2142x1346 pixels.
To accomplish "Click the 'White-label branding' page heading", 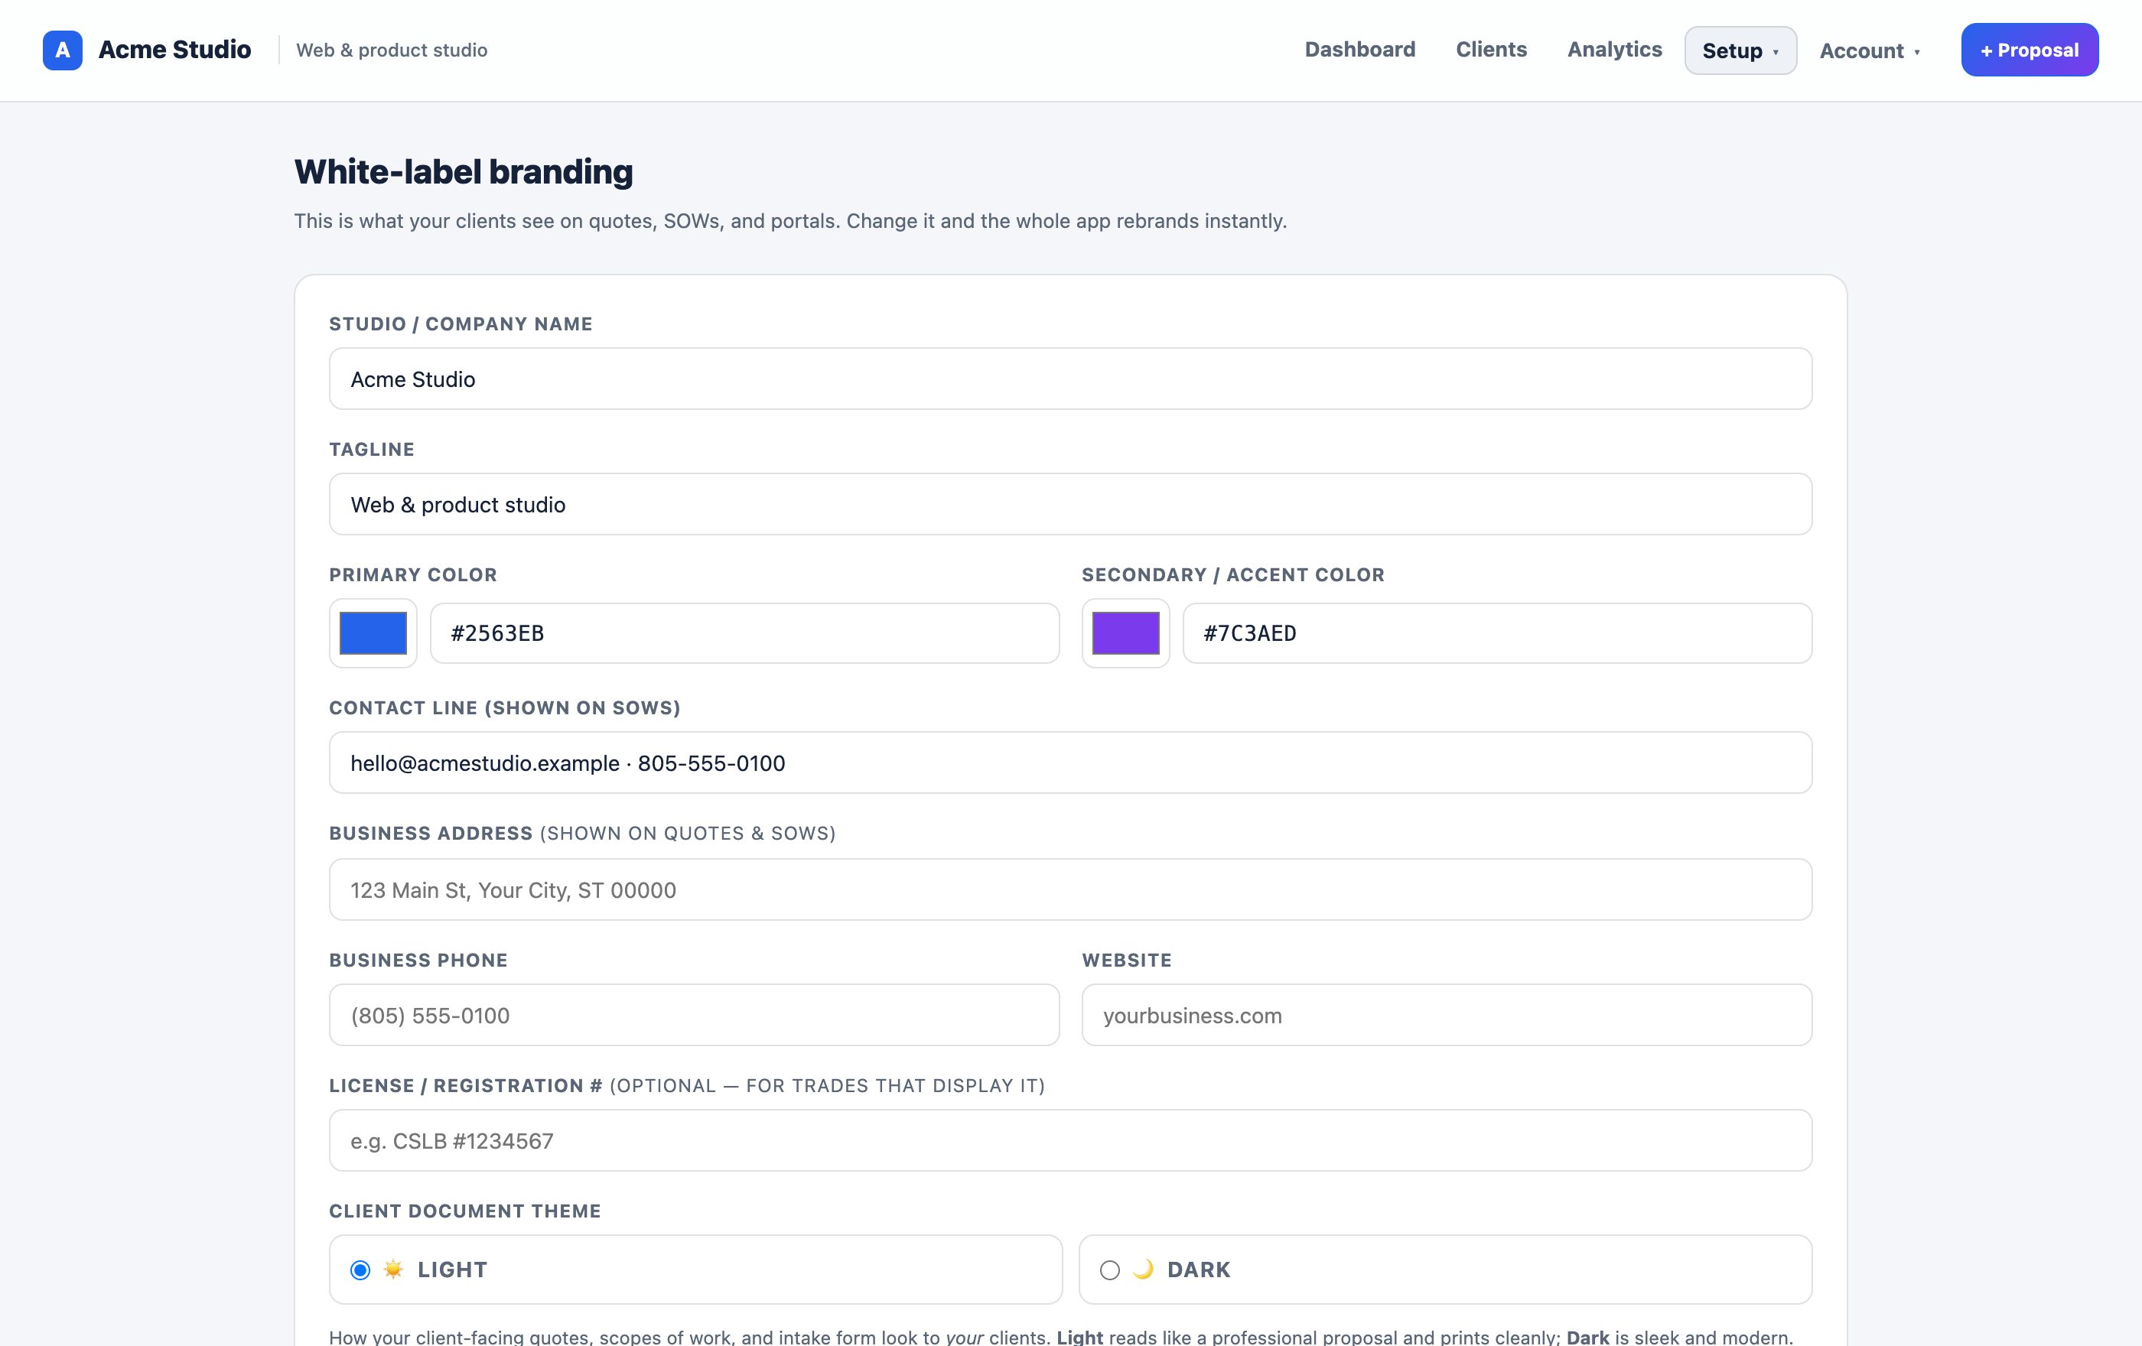I will pyautogui.click(x=464, y=171).
